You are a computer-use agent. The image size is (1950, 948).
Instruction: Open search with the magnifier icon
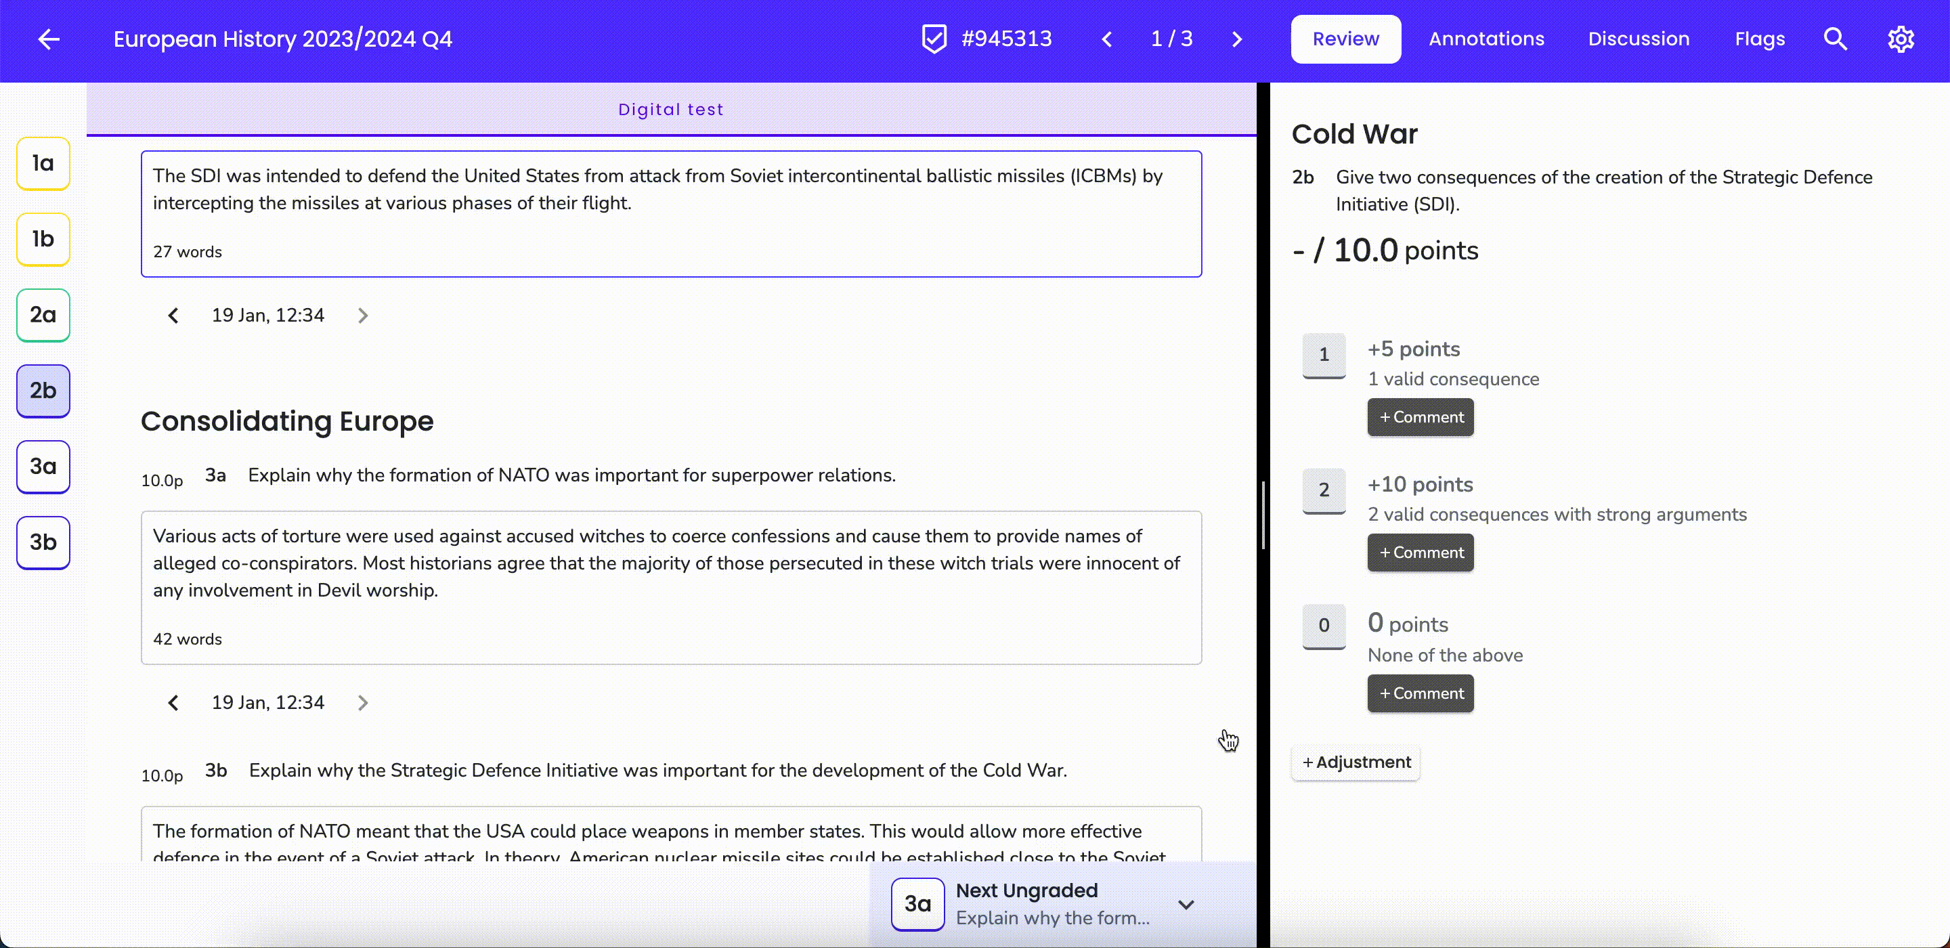point(1835,39)
